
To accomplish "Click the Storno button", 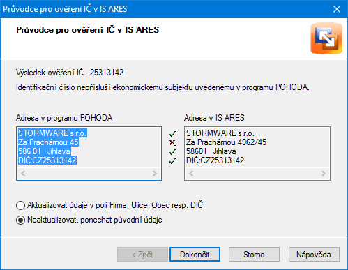I will [254, 255].
